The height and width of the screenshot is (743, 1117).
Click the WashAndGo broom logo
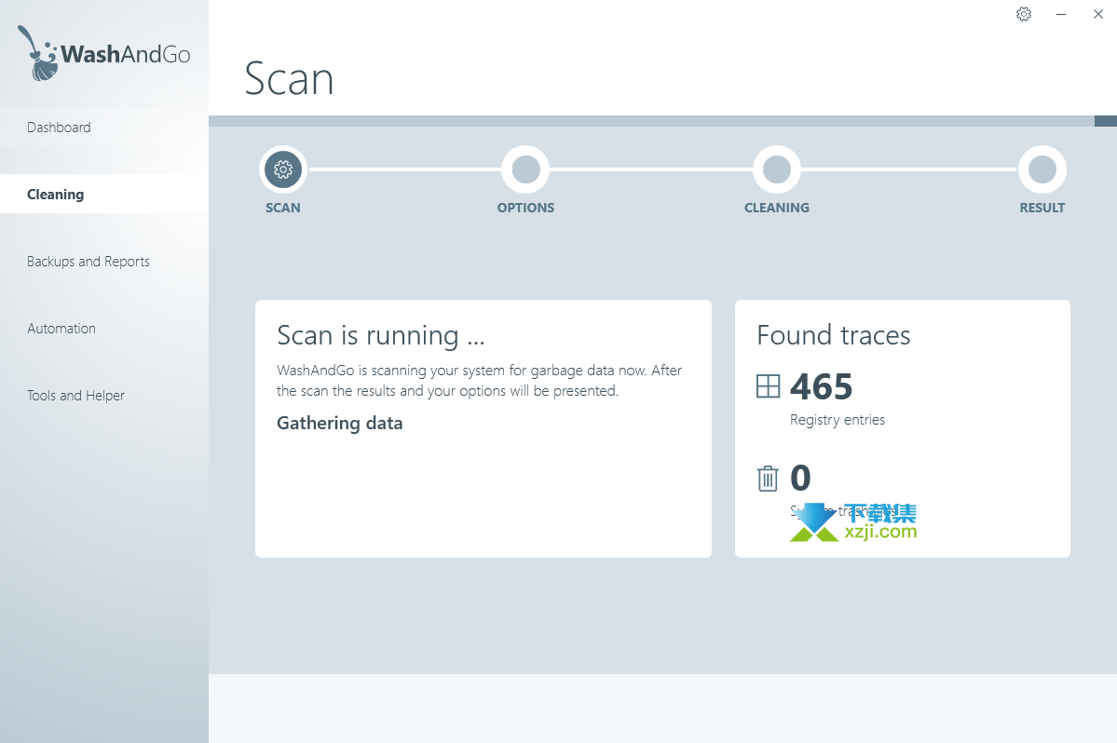[x=104, y=53]
